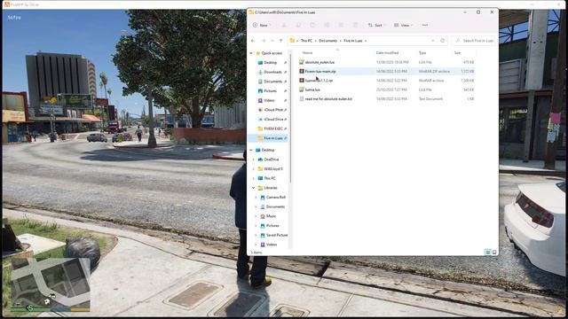Select Camera Roll library
568x319 pixels.
point(276,197)
